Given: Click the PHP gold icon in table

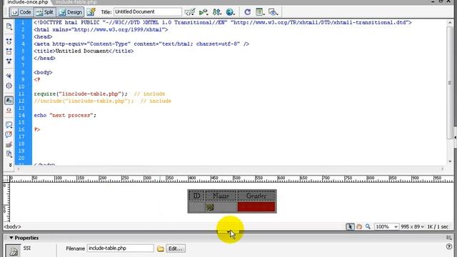Looking at the screenshot, I should (210, 207).
